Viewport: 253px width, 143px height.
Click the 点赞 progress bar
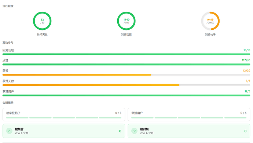click(x=126, y=65)
